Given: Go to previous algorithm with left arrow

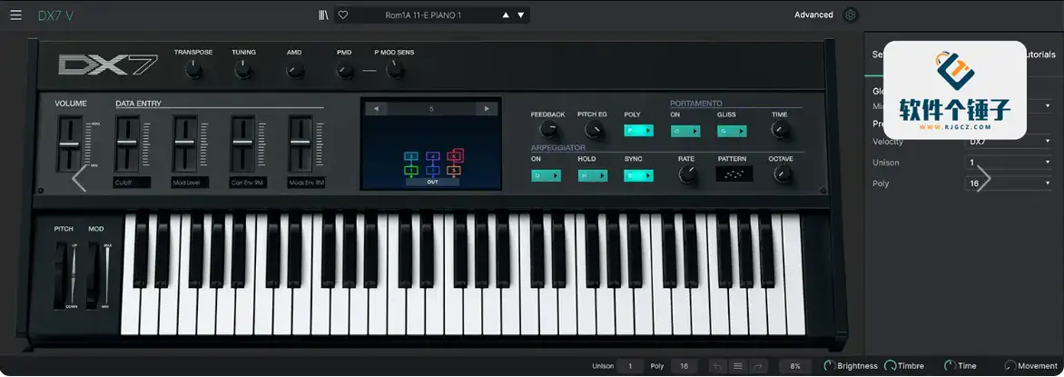Looking at the screenshot, I should pyautogui.click(x=376, y=109).
